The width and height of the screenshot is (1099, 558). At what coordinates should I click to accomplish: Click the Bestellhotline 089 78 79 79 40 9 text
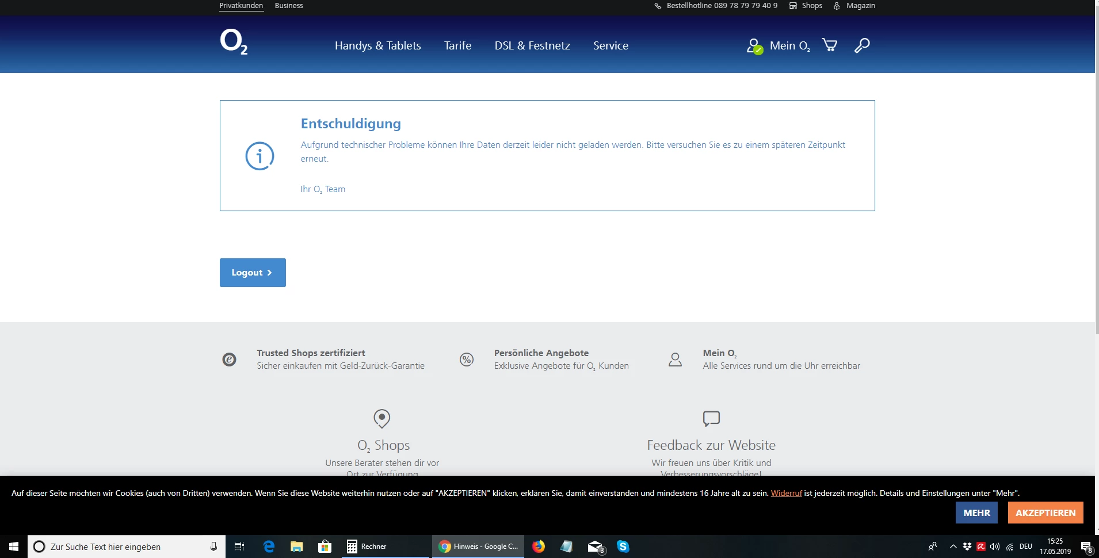pyautogui.click(x=722, y=6)
